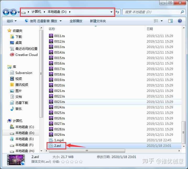
Task: Open recent pages dropdown beside Forward button
Action: pos(19,12)
